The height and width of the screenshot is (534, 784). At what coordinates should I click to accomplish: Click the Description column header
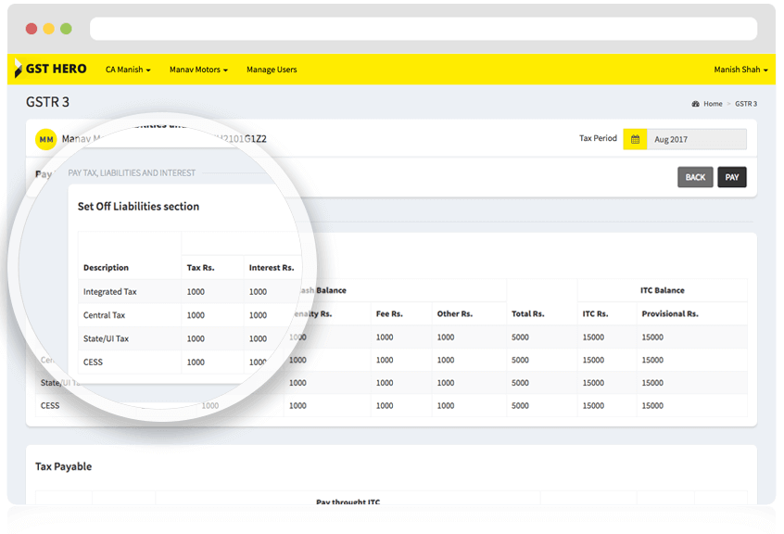pyautogui.click(x=106, y=268)
